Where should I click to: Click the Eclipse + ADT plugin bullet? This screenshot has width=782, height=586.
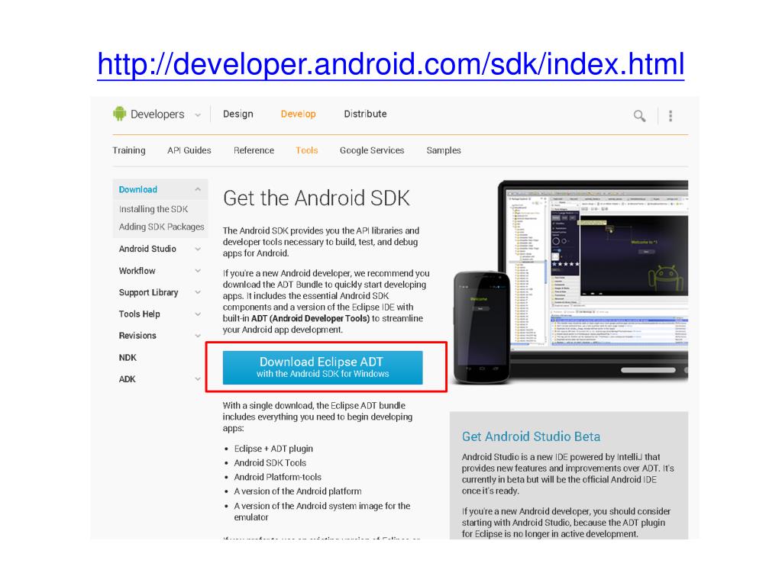click(273, 449)
